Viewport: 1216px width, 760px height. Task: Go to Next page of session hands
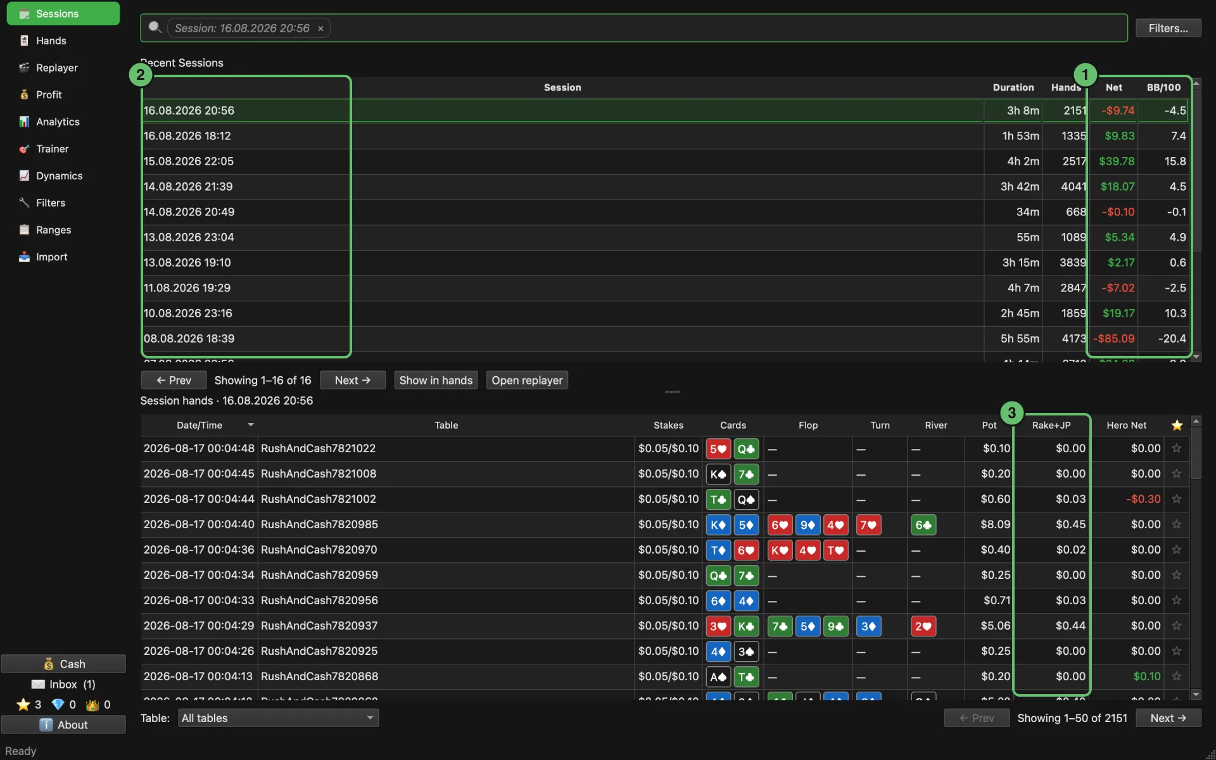tap(1168, 718)
